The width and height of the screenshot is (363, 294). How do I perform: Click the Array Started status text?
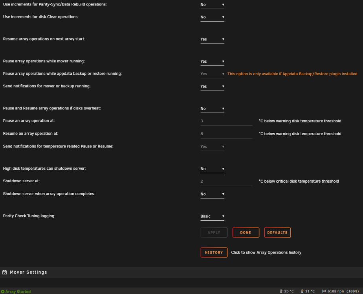(x=18, y=292)
